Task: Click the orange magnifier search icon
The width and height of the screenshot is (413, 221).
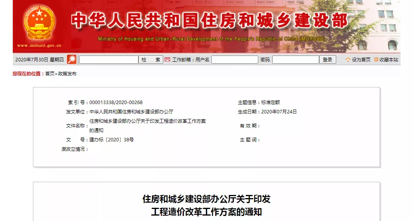Action: pyautogui.click(x=71, y=59)
